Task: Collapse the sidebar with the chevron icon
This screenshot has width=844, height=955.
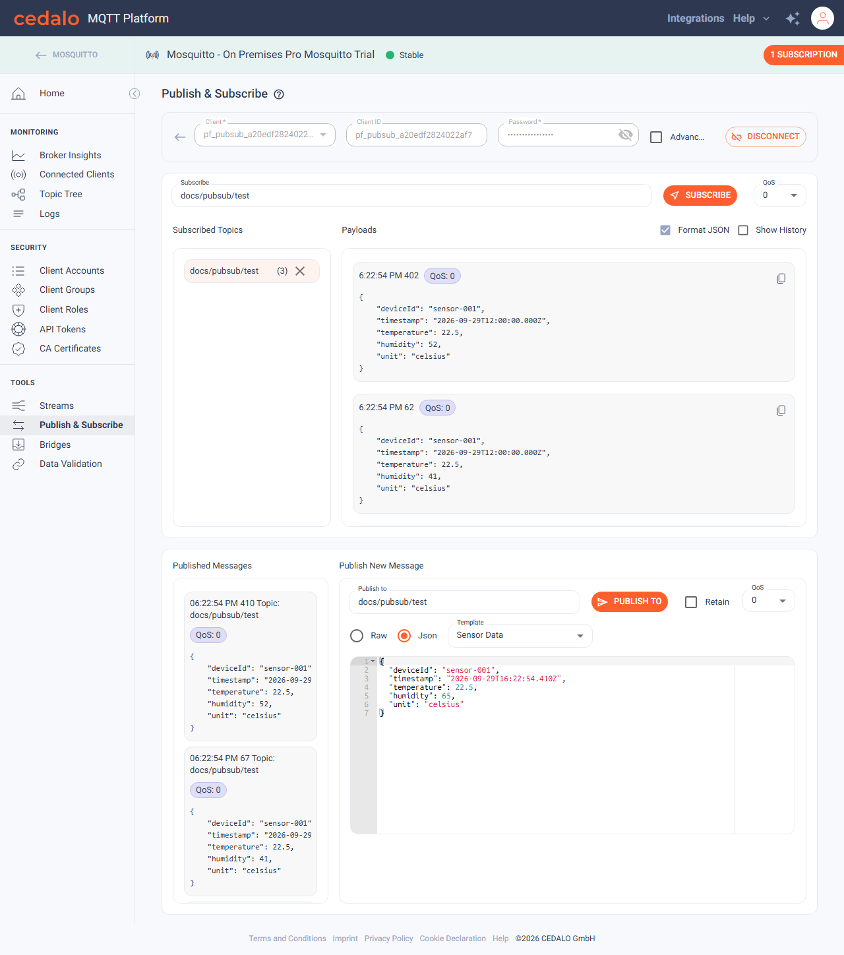Action: click(135, 94)
